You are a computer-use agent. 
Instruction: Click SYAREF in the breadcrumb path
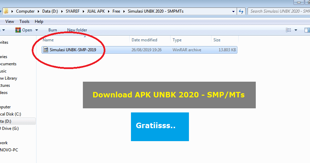coord(73,11)
